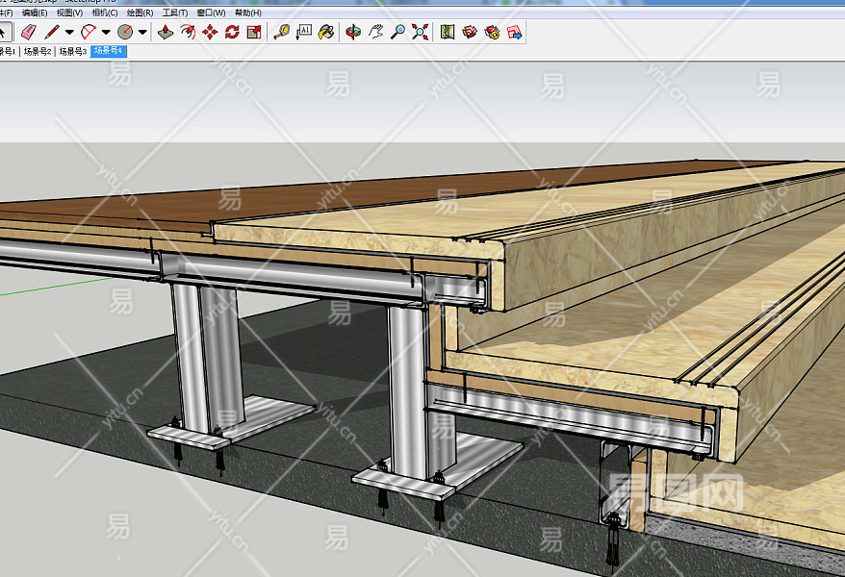Viewport: 845px width, 577px height.
Task: Select the Rotate tool
Action: [x=232, y=32]
